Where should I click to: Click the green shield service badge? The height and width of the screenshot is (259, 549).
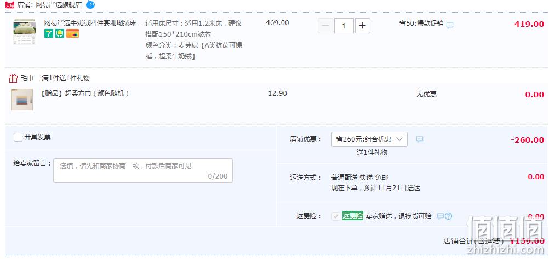pos(60,33)
